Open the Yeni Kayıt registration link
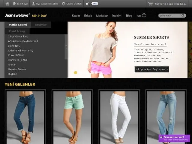 22,4
